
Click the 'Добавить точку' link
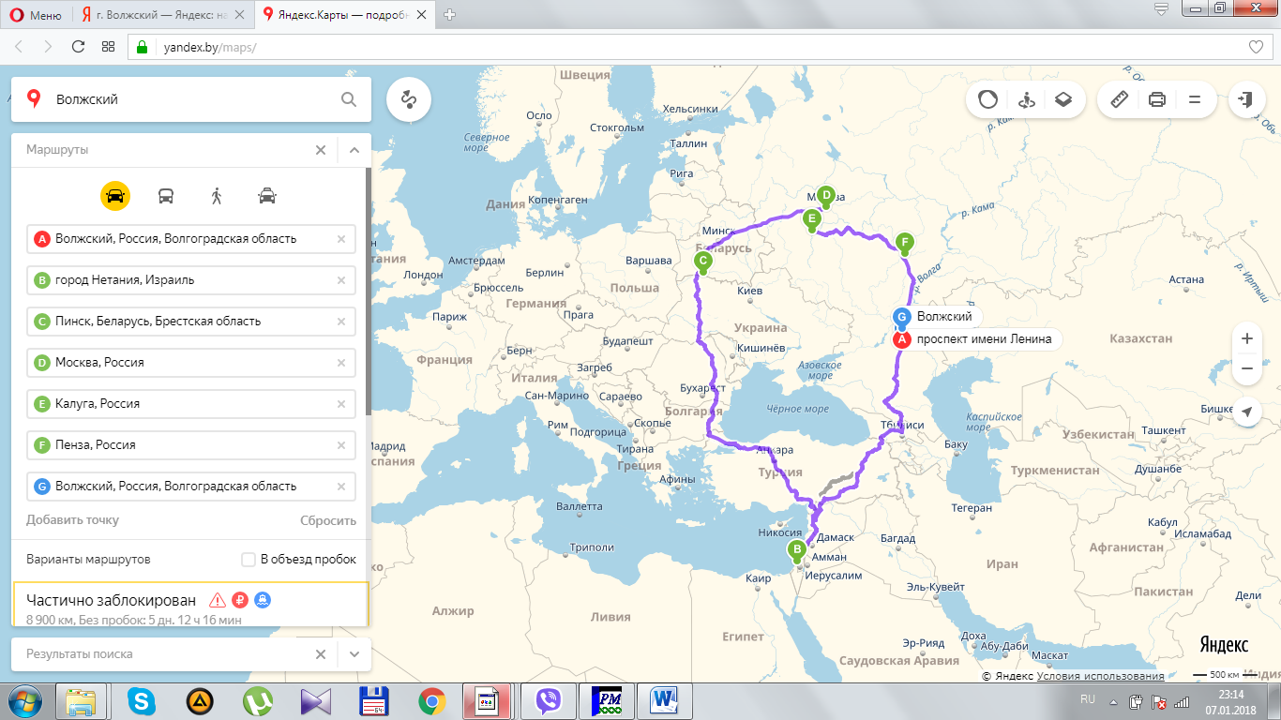[72, 520]
